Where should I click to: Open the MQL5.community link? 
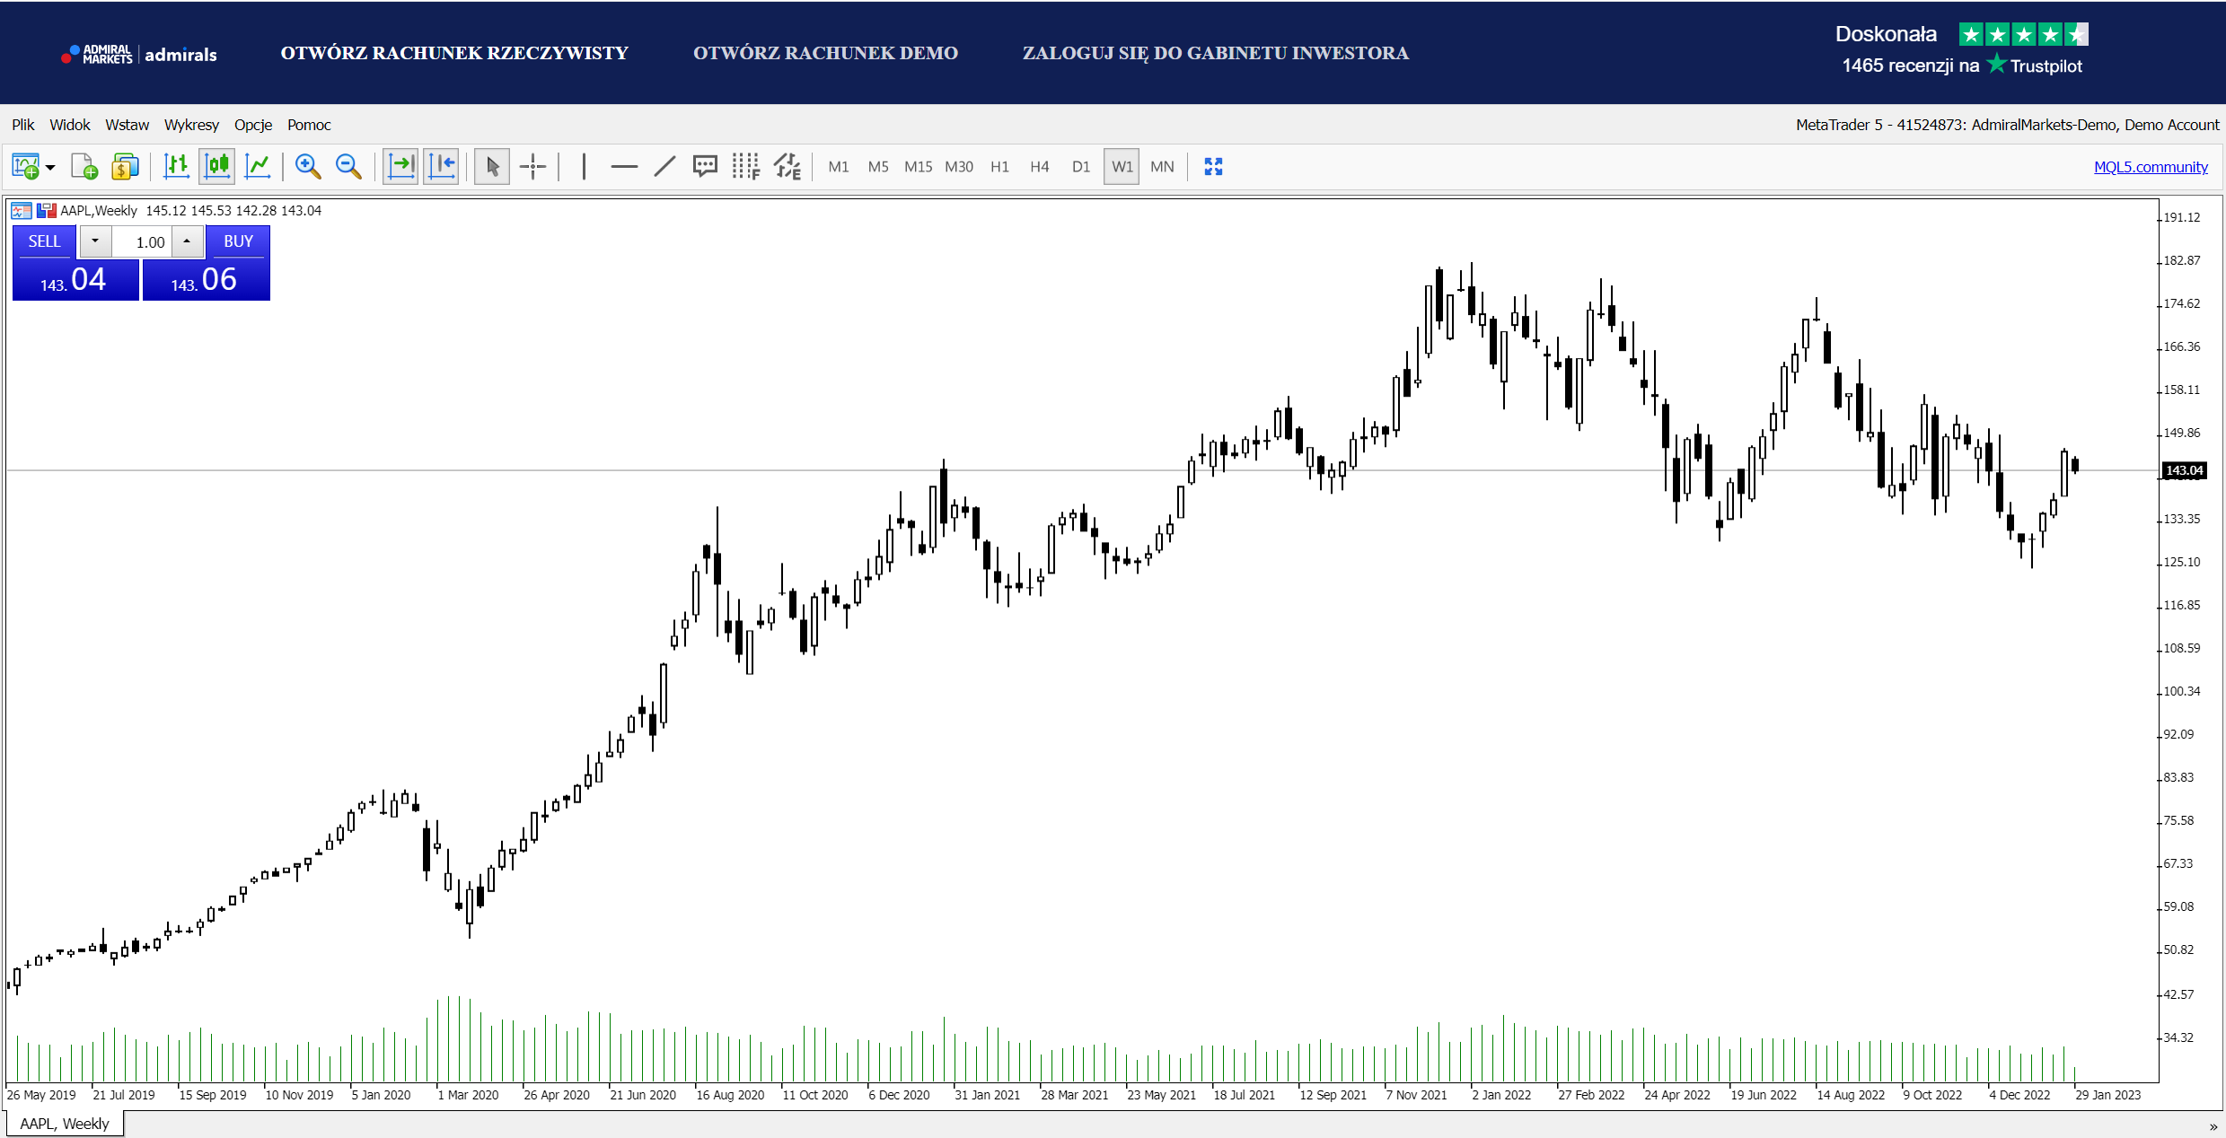[2151, 167]
